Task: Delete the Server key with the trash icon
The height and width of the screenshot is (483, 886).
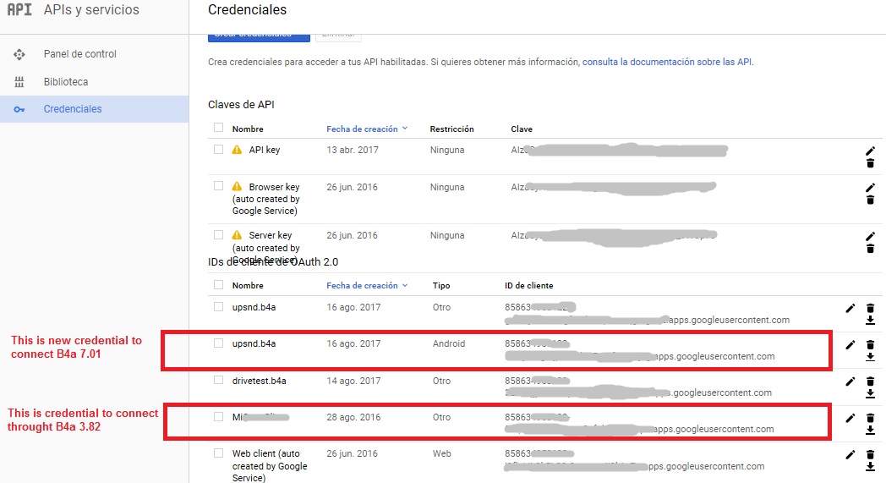Action: (870, 249)
